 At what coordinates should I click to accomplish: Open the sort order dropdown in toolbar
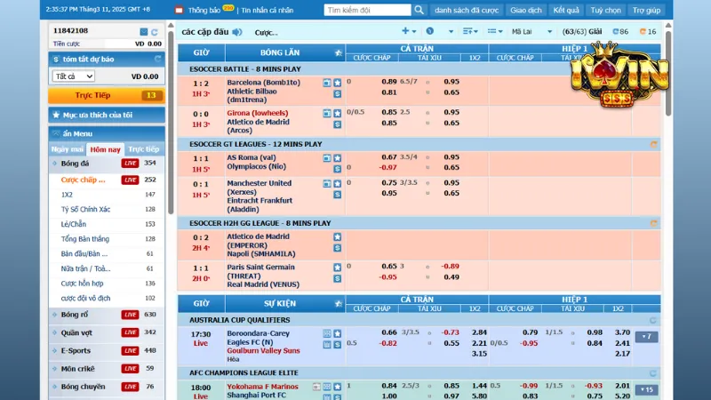click(x=470, y=31)
